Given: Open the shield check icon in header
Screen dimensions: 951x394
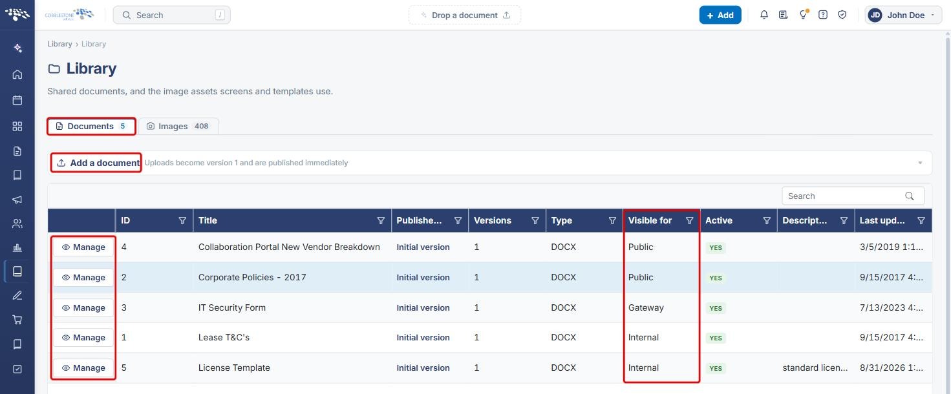Looking at the screenshot, I should pyautogui.click(x=842, y=15).
